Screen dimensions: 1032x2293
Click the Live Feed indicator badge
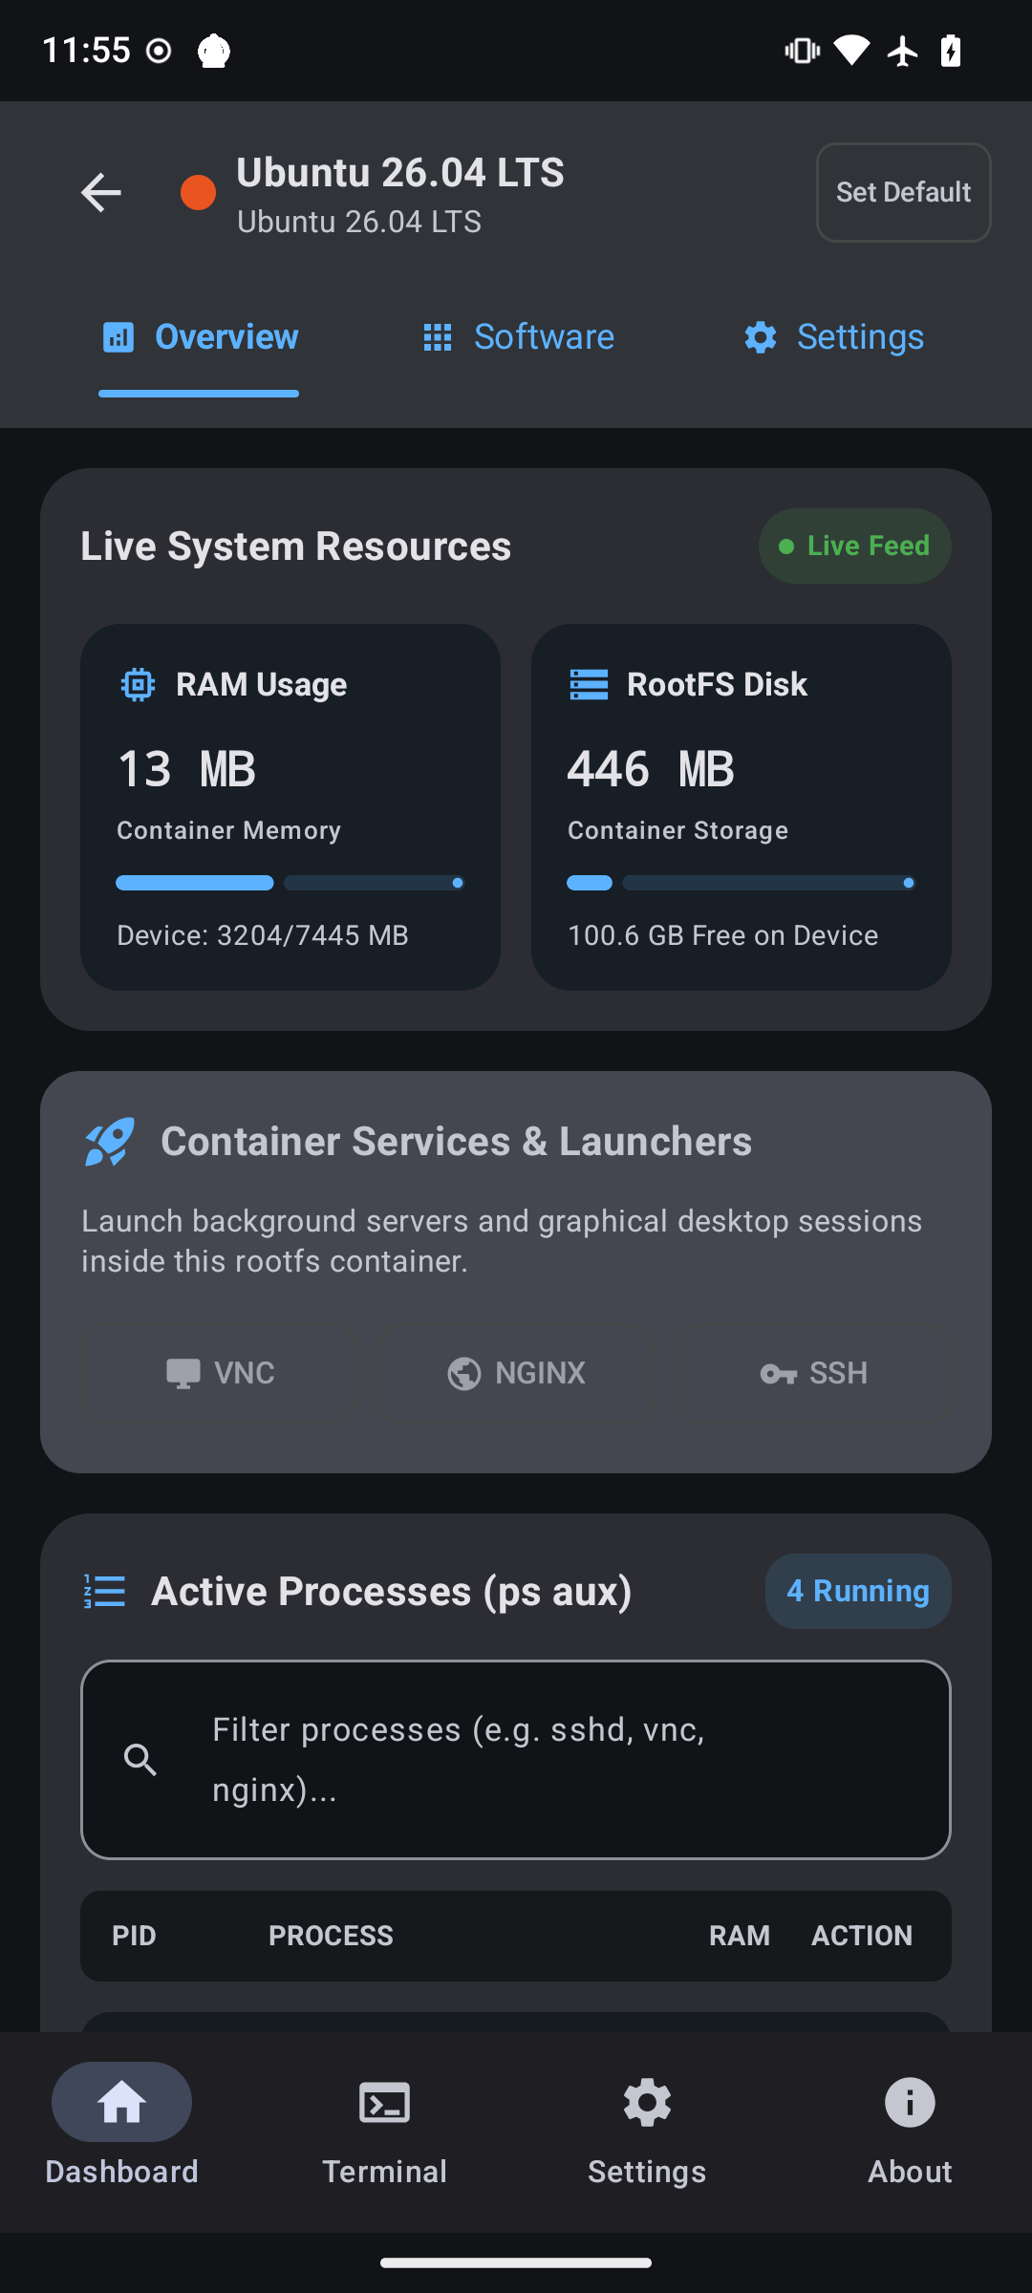pyautogui.click(x=855, y=546)
